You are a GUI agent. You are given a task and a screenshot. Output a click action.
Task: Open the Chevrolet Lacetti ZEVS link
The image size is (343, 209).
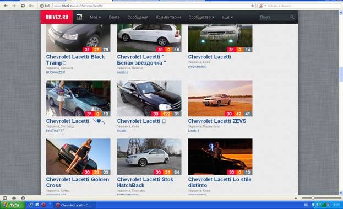(217, 121)
